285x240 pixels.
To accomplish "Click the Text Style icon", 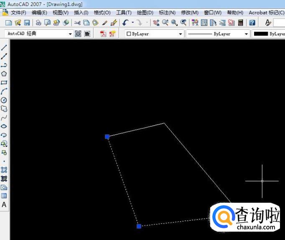I will tap(268, 23).
